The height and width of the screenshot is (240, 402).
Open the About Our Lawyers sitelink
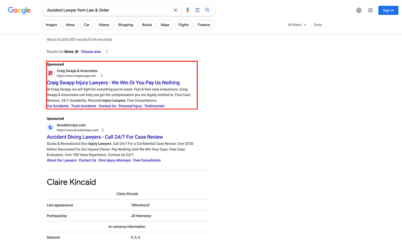[x=62, y=160]
